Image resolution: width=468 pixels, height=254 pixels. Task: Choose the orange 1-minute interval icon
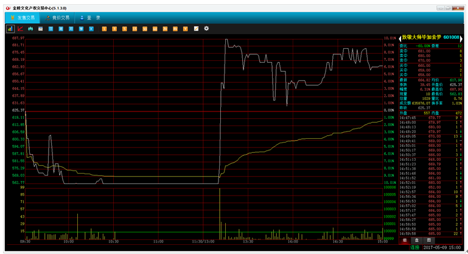[104, 29]
